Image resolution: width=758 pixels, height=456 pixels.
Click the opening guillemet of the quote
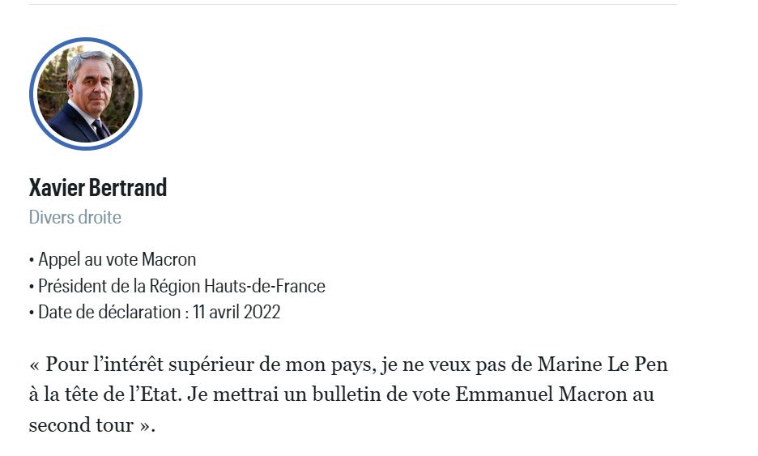34,364
